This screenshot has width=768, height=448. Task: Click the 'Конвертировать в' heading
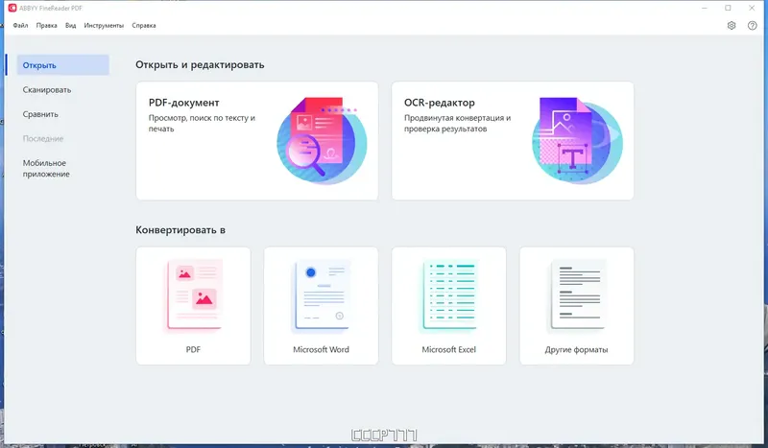pyautogui.click(x=180, y=230)
